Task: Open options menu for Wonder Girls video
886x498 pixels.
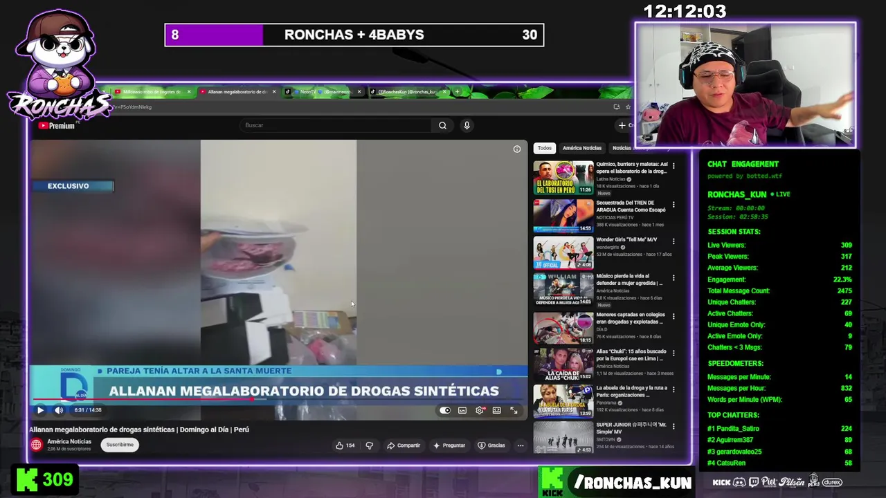Action: coord(673,241)
